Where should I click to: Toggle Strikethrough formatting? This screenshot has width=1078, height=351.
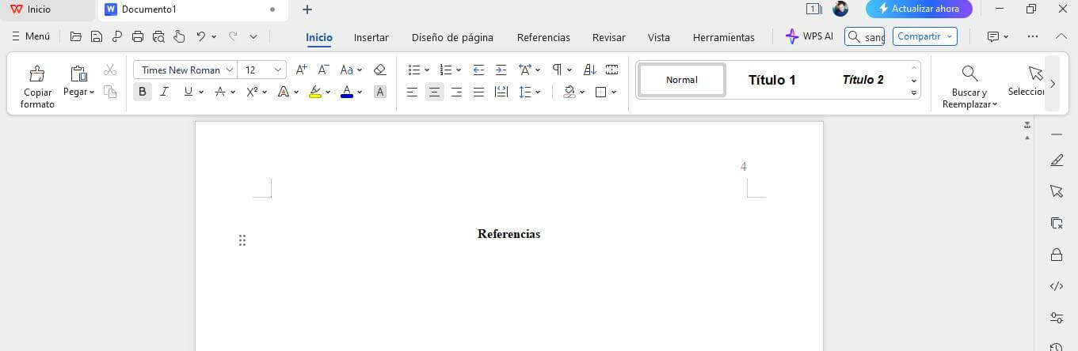pos(220,92)
